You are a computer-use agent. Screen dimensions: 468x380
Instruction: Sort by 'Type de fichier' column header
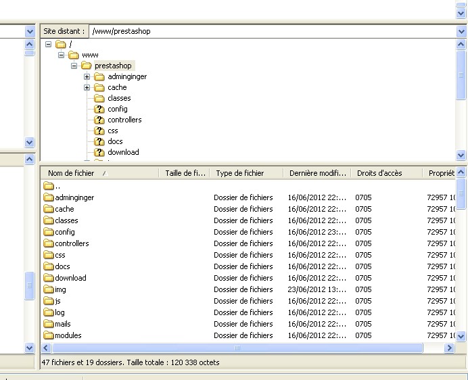(x=247, y=173)
